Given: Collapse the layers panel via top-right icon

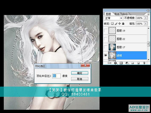Looking at the screenshot, I should tap(148, 10).
